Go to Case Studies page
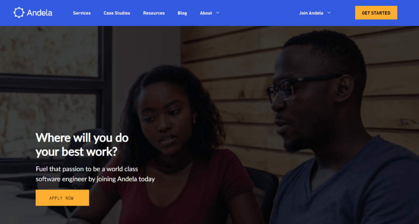The height and width of the screenshot is (224, 419). [x=117, y=13]
